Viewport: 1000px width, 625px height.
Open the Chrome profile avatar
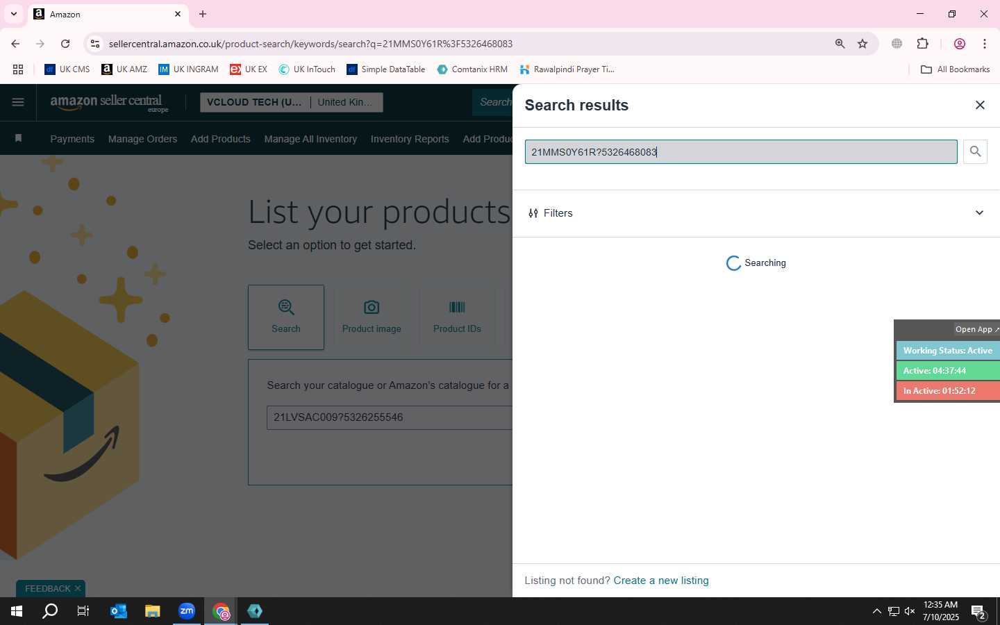(x=960, y=44)
